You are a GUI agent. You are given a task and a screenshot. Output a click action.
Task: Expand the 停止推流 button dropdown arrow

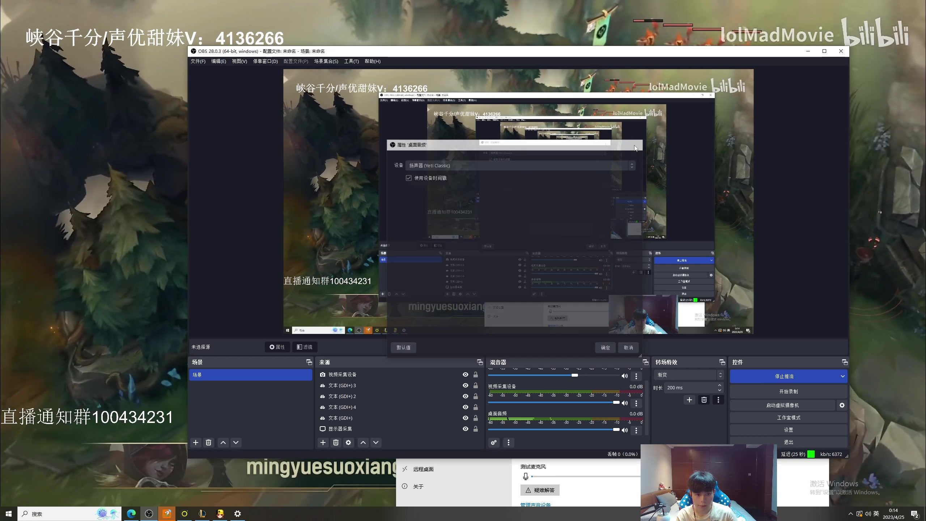coord(842,376)
